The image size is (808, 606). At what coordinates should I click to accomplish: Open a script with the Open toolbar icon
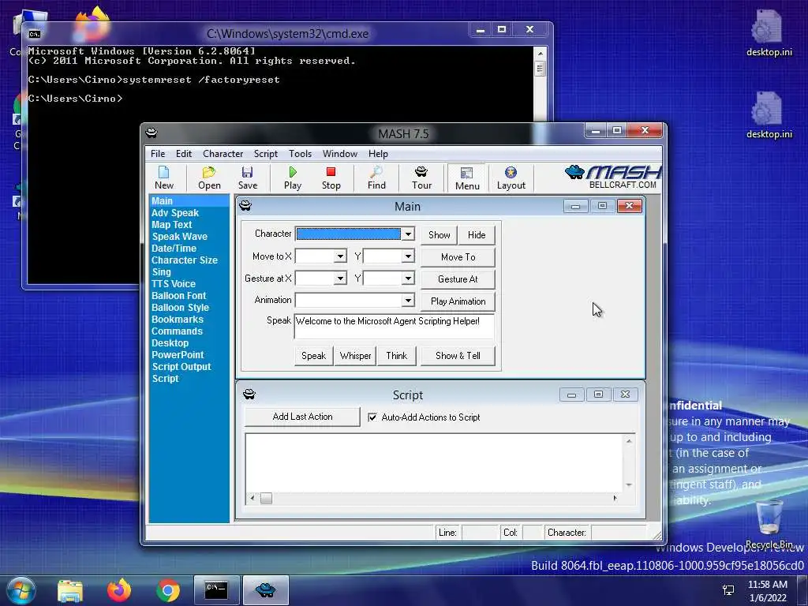pos(209,178)
